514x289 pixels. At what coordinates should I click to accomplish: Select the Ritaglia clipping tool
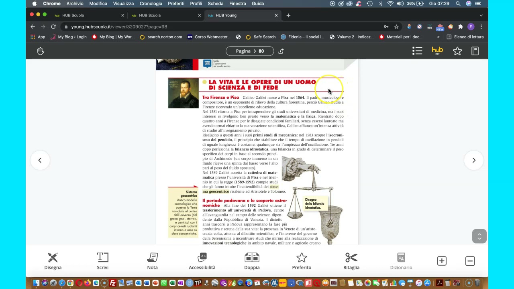[351, 261]
